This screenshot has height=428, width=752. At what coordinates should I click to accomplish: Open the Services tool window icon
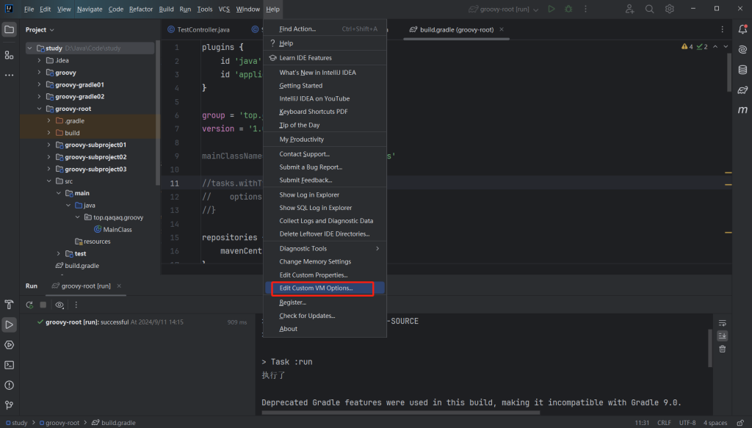9,345
